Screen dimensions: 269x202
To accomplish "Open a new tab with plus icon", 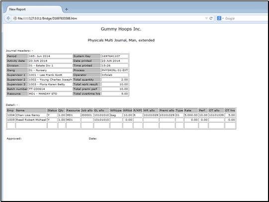I will tap(67, 9).
